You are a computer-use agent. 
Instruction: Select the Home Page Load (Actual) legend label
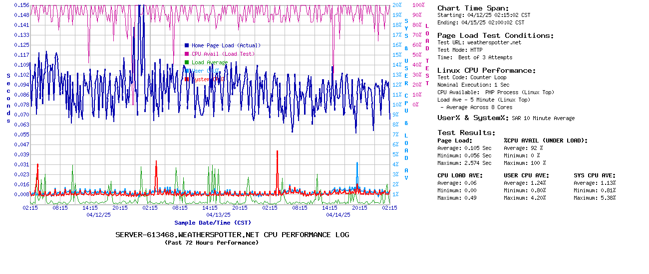pyautogui.click(x=226, y=45)
